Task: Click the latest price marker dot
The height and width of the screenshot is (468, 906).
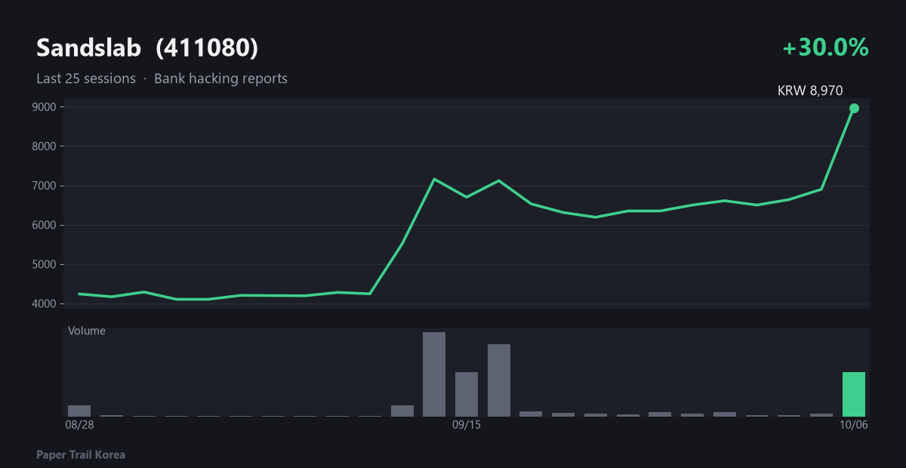Action: click(854, 108)
